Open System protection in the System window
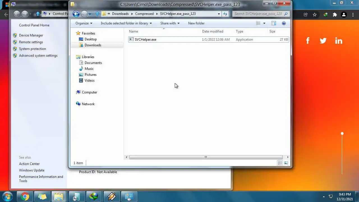Screen dimensions: 359x202 click(x=32, y=49)
